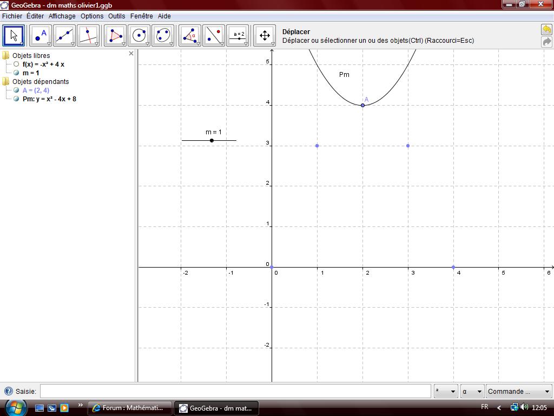Viewport: 554px width, 416px height.
Task: Select the New Point tool
Action: (x=40, y=36)
